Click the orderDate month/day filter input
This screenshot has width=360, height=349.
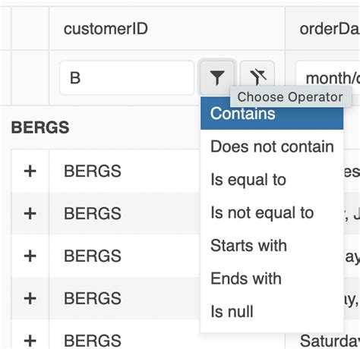coord(328,77)
